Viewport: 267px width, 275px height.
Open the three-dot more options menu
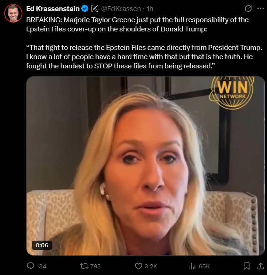[260, 9]
